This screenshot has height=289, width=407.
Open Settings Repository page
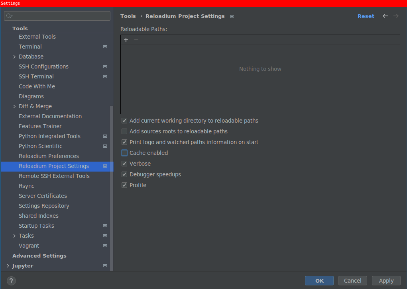(44, 206)
